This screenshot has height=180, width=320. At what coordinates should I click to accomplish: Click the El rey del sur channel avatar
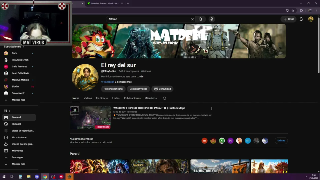tap(85, 77)
